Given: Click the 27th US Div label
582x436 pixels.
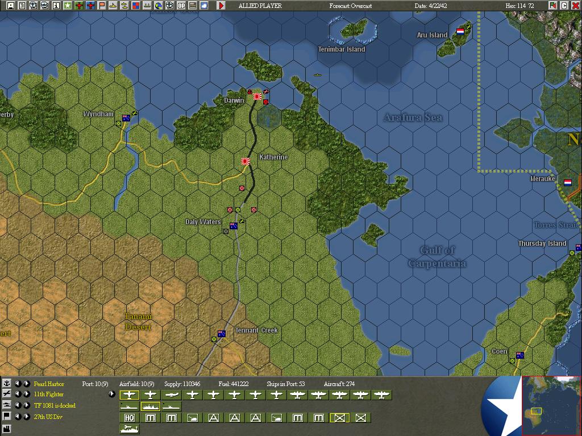Looking at the screenshot, I should point(48,417).
